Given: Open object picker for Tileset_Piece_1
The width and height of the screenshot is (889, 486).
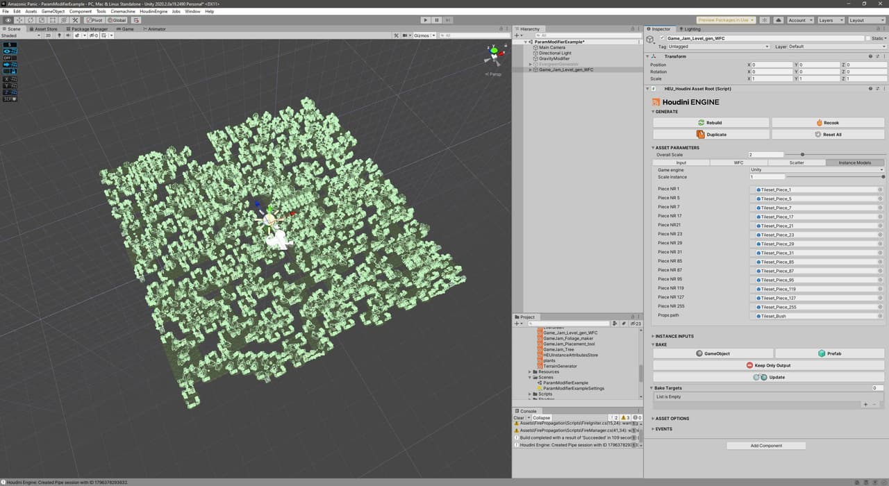Looking at the screenshot, I should click(x=880, y=190).
